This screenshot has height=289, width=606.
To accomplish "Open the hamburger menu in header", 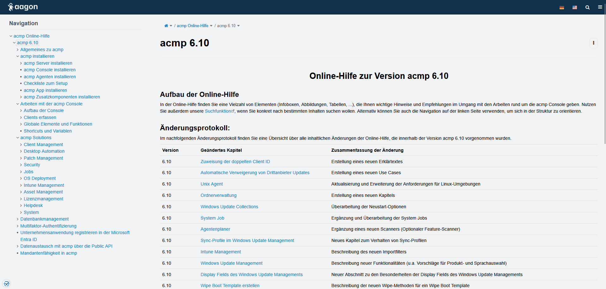I will (600, 7).
